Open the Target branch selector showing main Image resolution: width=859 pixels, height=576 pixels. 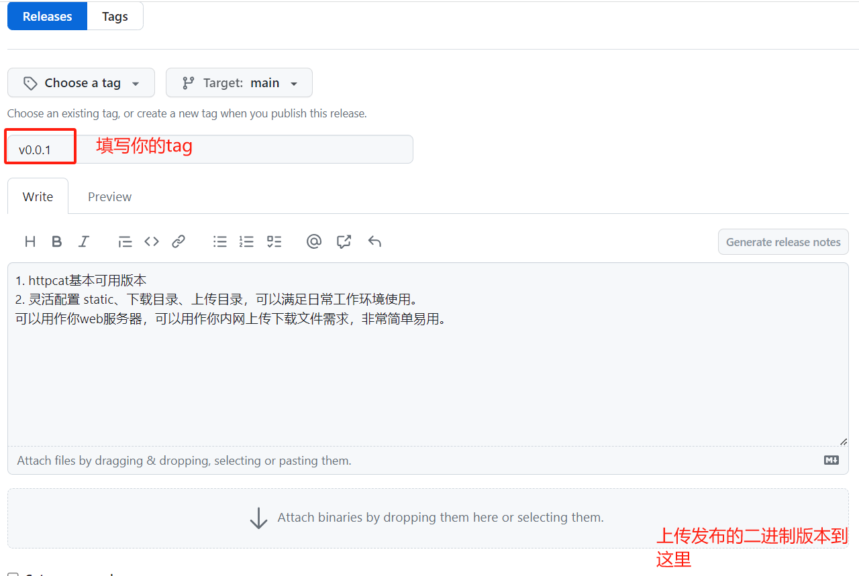click(x=239, y=82)
